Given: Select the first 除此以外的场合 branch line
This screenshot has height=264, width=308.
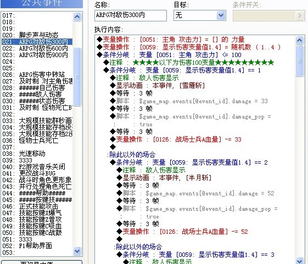Looking at the screenshot, I should [131, 155].
